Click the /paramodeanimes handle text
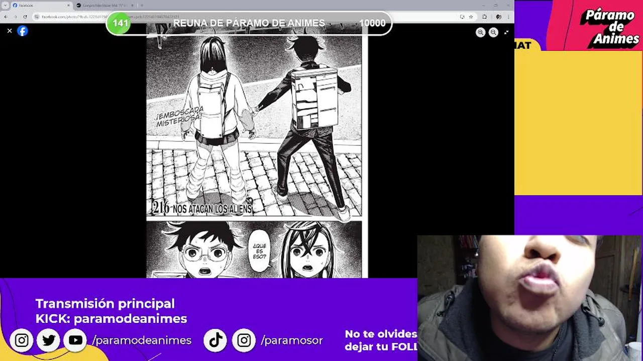Image resolution: width=643 pixels, height=361 pixels. [x=142, y=340]
